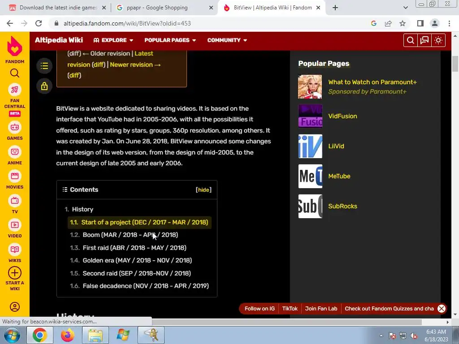Screen dimensions: 459x344
Task: Hide the Contents table
Action: pyautogui.click(x=204, y=190)
